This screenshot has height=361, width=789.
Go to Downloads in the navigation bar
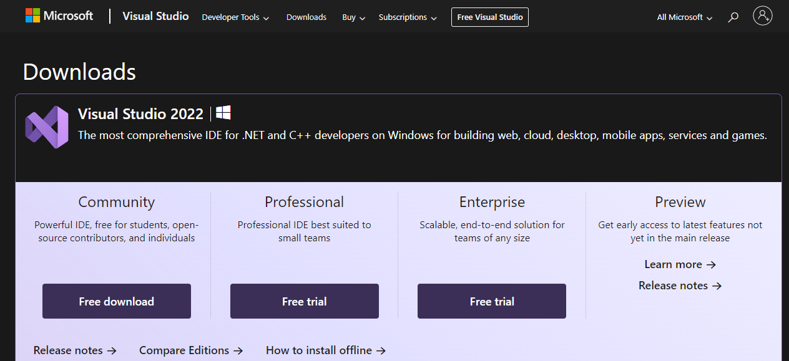click(306, 17)
